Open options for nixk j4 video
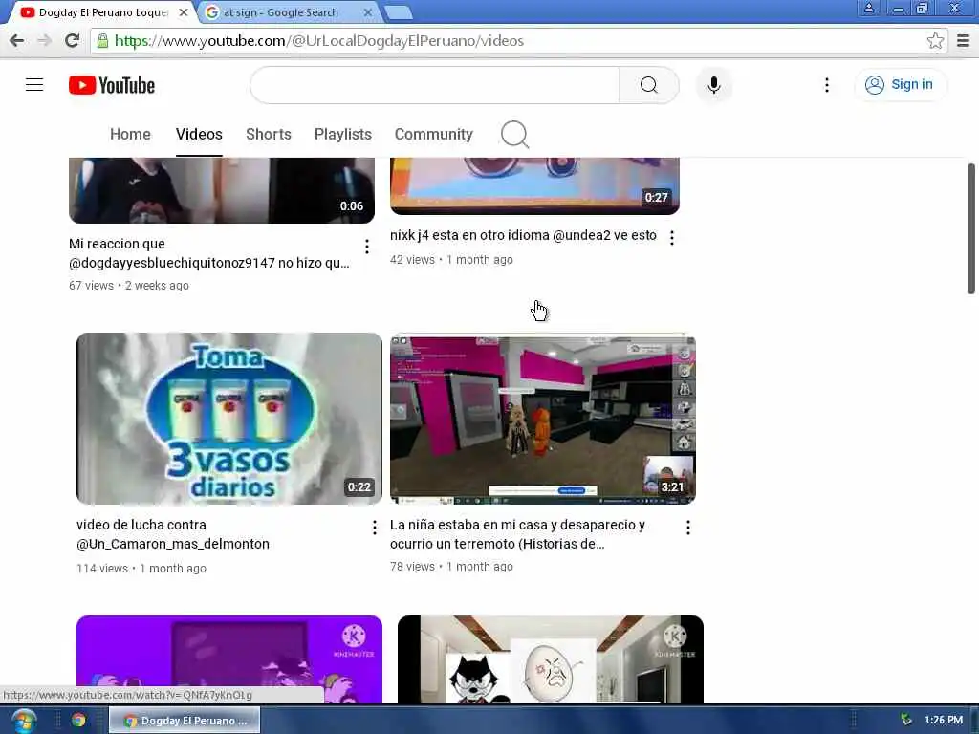The width and height of the screenshot is (979, 734). click(x=672, y=238)
